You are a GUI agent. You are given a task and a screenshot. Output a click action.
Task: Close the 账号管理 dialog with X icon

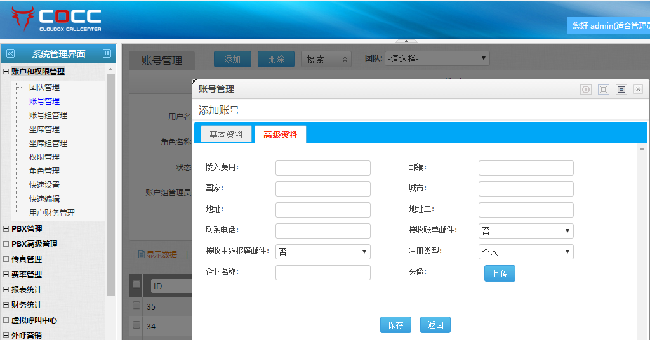(x=639, y=89)
